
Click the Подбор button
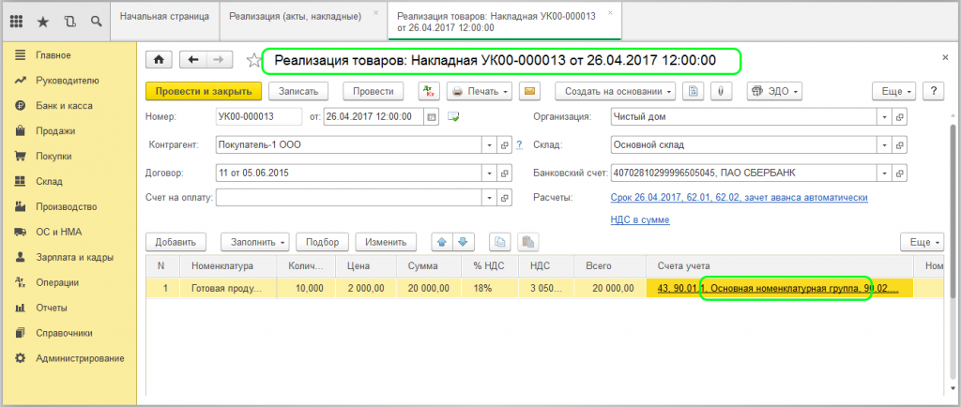[323, 242]
